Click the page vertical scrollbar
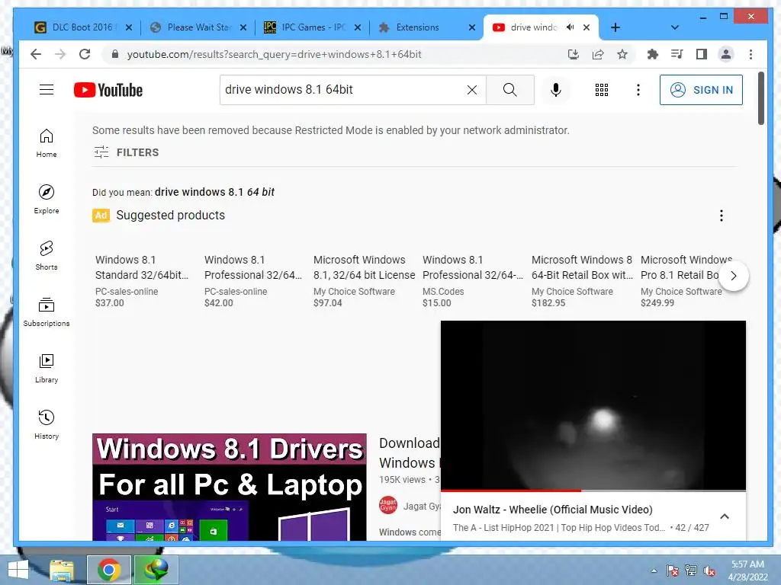 point(760,98)
